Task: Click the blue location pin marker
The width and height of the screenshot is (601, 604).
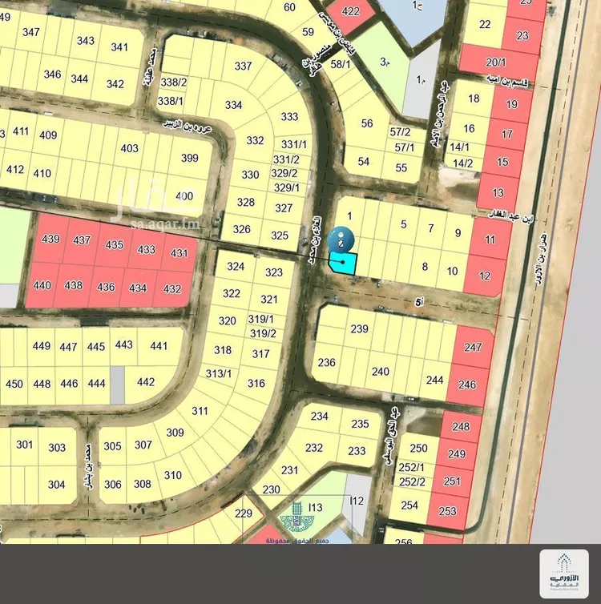Action: point(342,237)
